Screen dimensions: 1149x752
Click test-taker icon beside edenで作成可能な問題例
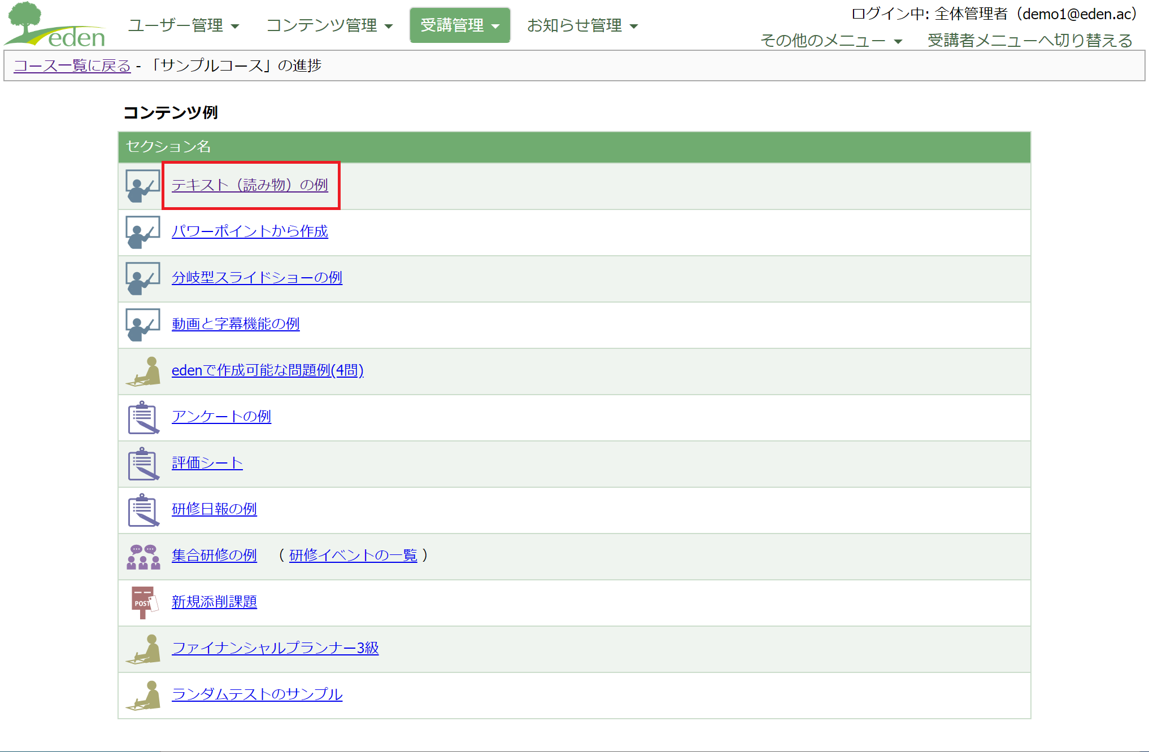143,371
